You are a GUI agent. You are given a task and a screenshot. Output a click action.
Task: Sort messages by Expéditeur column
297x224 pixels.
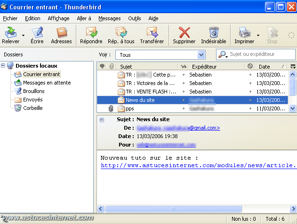217,66
